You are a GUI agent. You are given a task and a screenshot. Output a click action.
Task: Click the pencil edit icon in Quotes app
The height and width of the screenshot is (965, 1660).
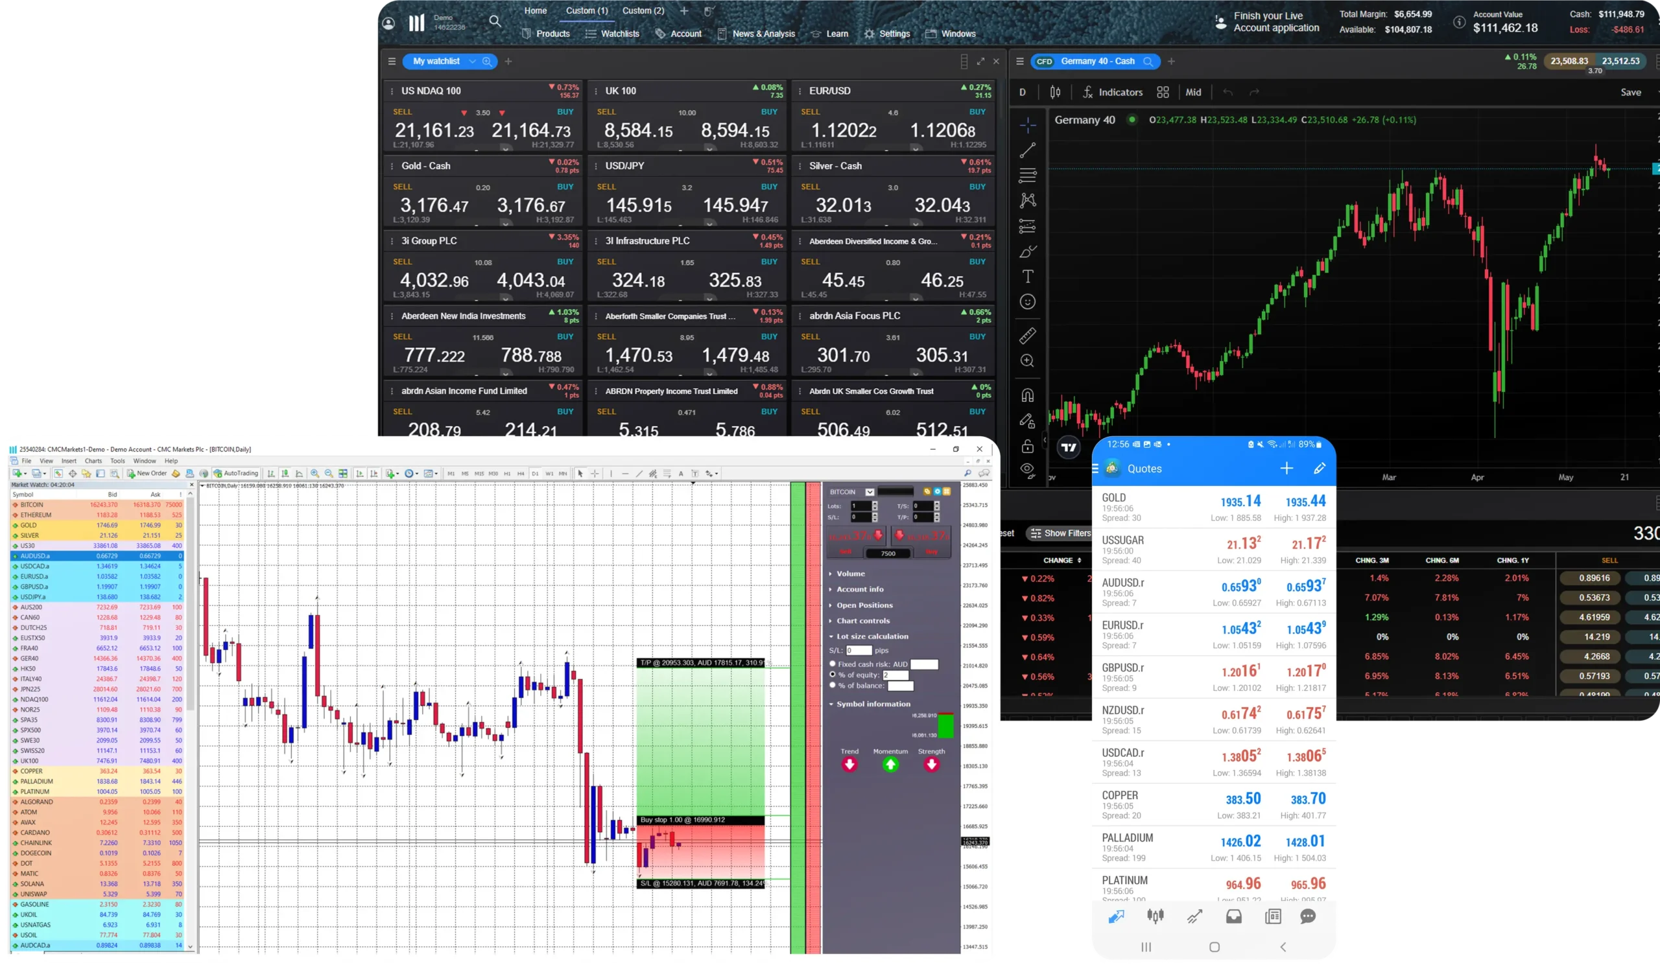click(x=1320, y=468)
